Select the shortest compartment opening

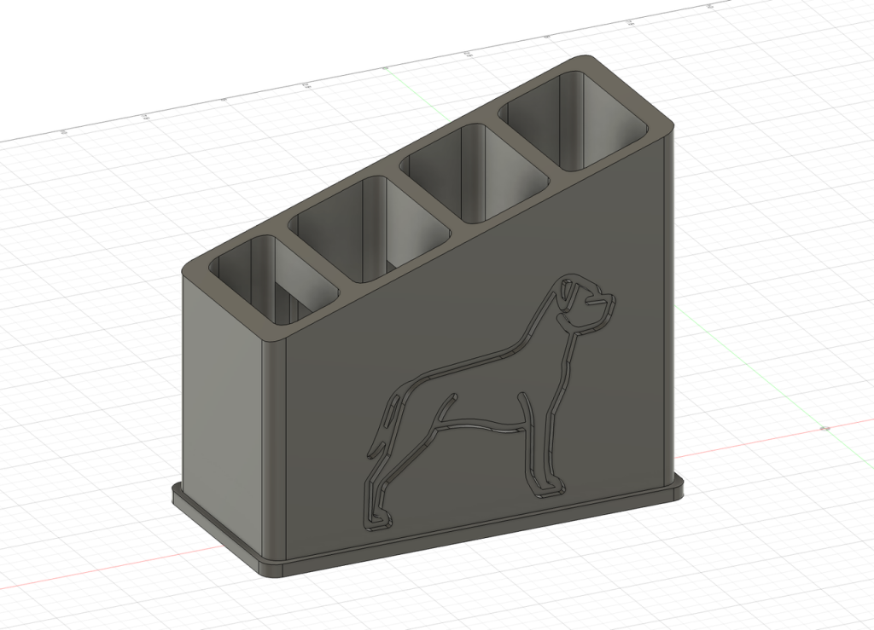[x=275, y=280]
